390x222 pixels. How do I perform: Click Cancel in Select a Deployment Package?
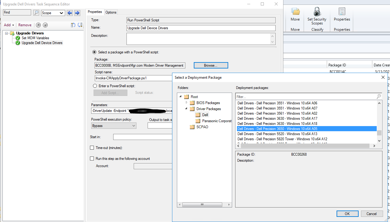pos(372,214)
